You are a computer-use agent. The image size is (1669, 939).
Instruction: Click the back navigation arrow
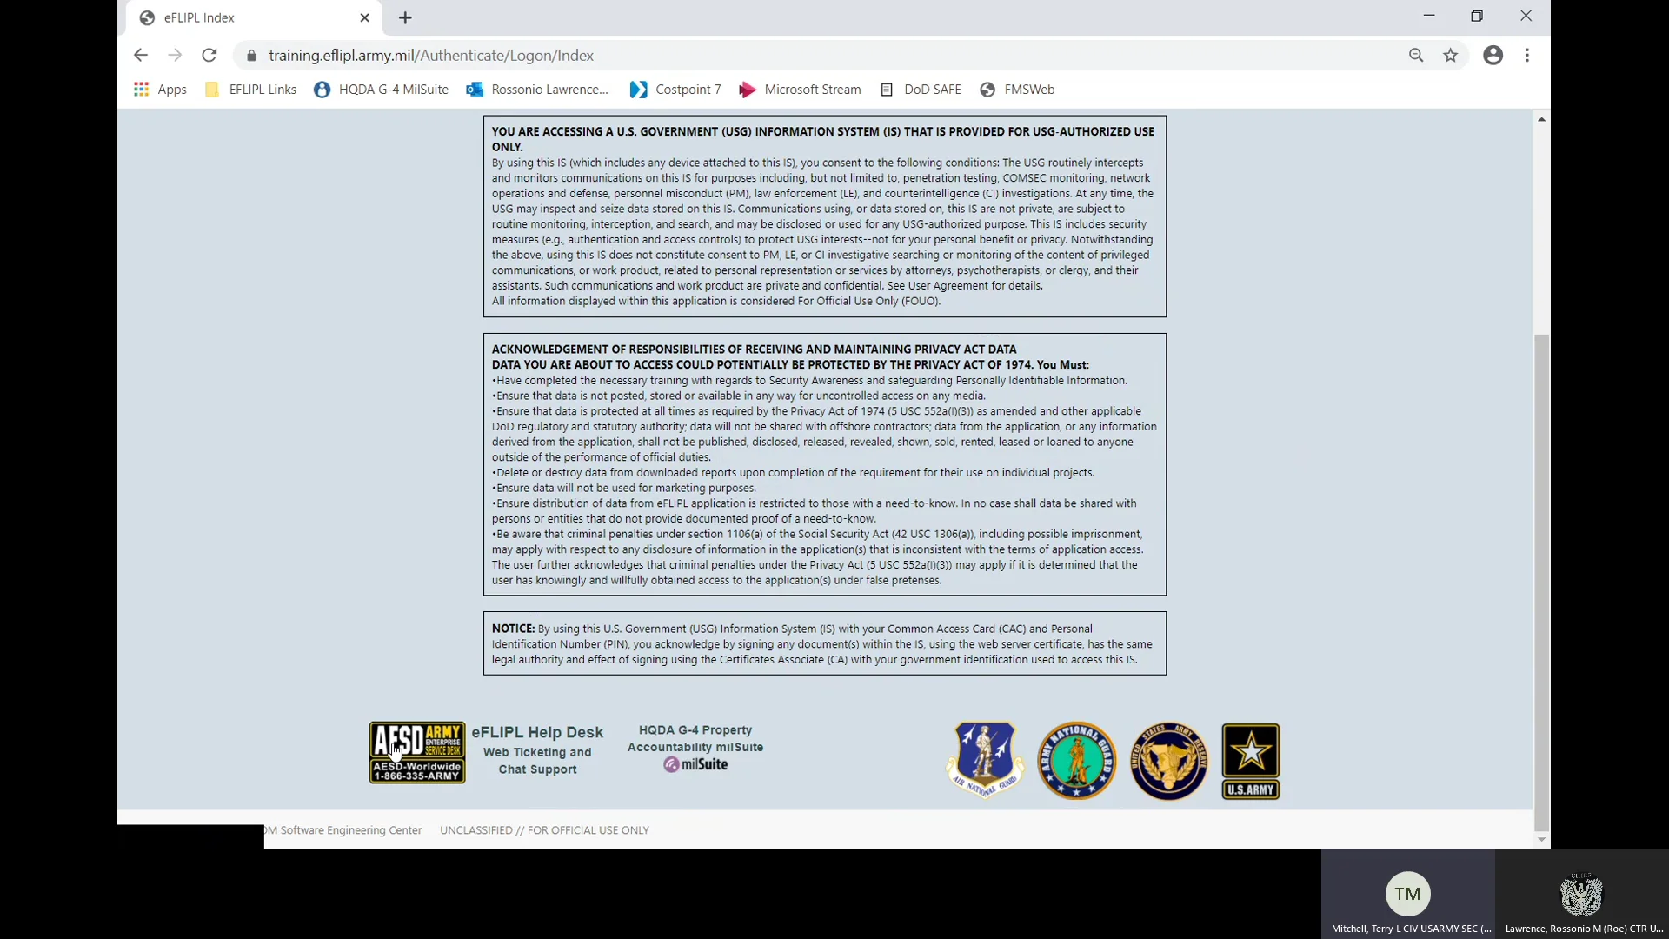click(x=141, y=55)
